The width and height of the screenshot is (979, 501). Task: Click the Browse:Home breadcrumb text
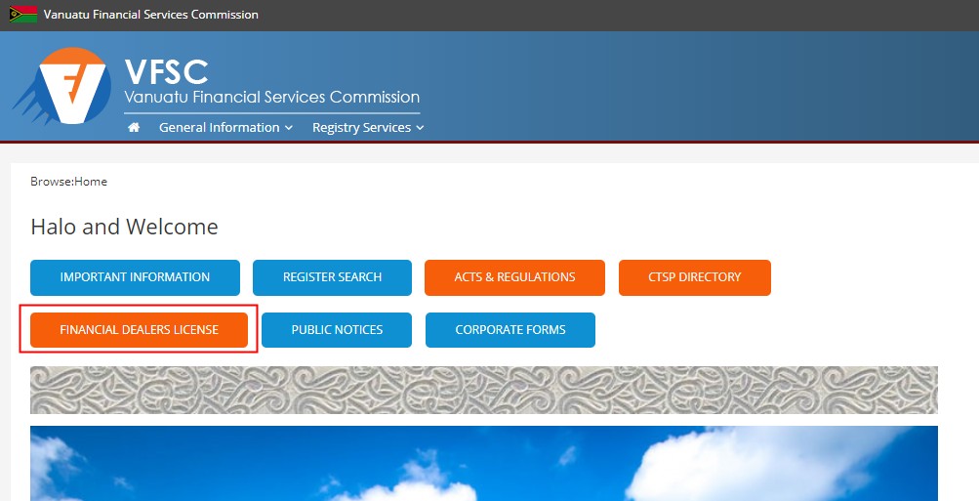point(68,182)
